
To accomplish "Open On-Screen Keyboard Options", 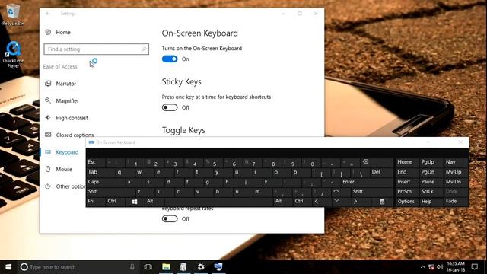I will (x=407, y=201).
